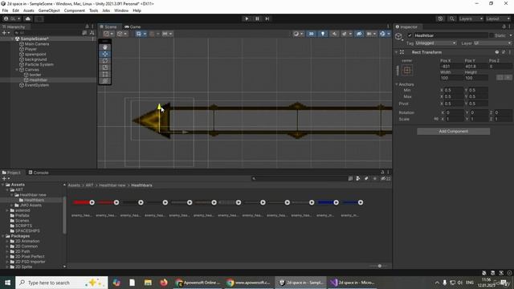Toggle scene audio icon
The width and height of the screenshot is (514, 289).
[x=334, y=34]
